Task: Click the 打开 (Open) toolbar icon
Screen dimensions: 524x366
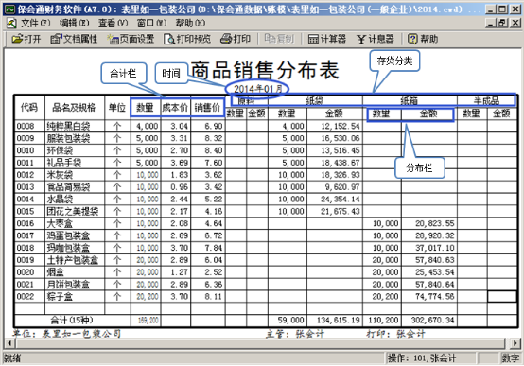Action: tap(26, 39)
